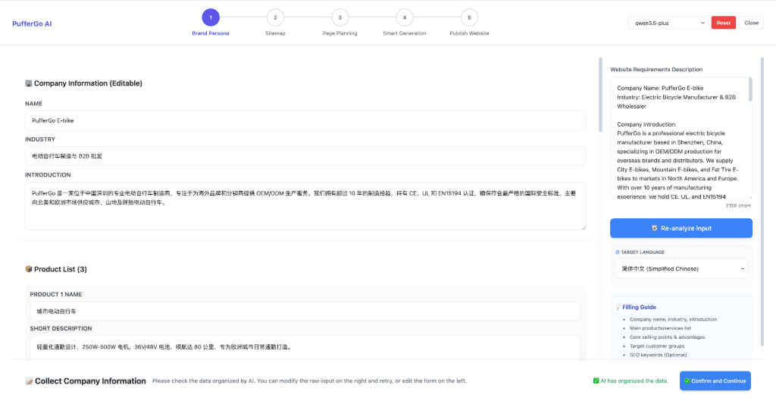Click the INDUSTRY input field
776x401 pixels.
305,156
